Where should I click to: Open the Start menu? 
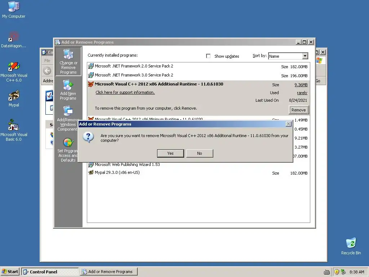[10, 272]
